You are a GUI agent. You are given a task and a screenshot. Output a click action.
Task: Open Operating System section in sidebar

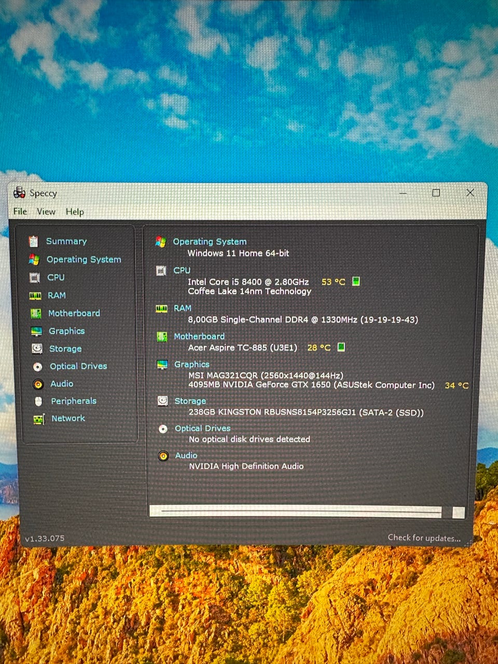coord(84,259)
